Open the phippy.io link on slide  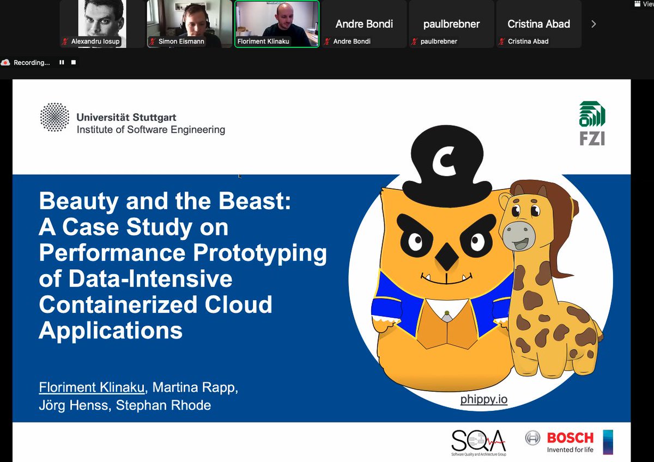point(483,399)
